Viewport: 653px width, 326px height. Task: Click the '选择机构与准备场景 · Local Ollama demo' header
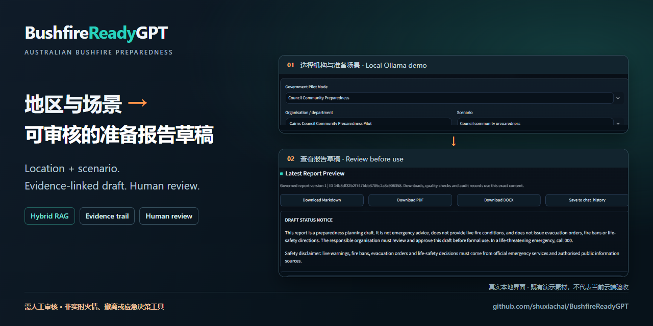(363, 65)
